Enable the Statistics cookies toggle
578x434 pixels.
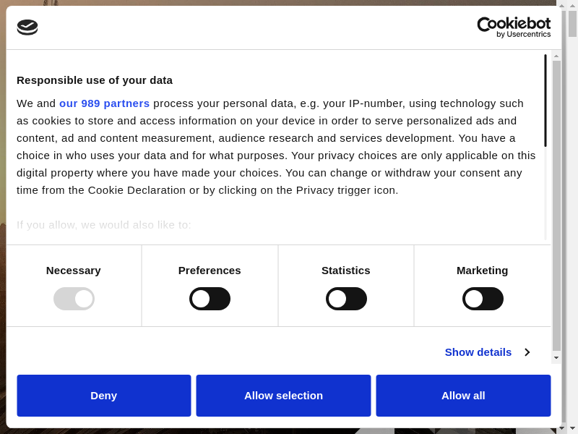346,299
